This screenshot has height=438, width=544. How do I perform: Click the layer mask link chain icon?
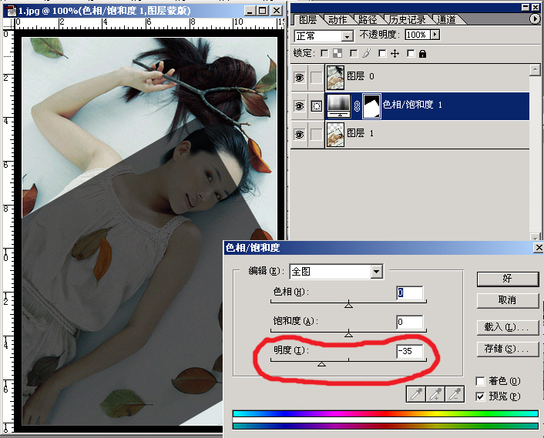click(x=357, y=105)
